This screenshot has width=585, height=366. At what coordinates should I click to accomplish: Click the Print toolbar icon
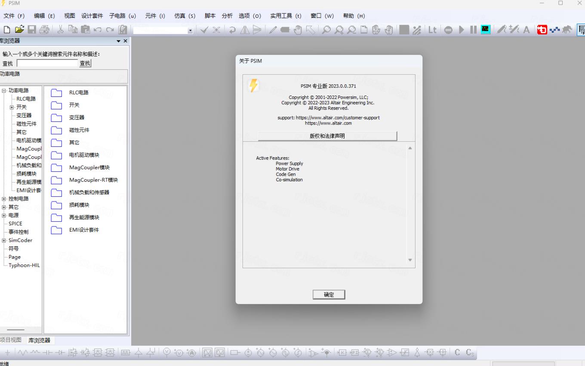(x=44, y=30)
